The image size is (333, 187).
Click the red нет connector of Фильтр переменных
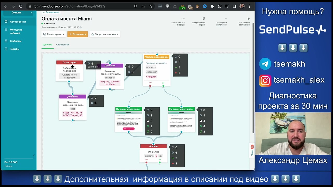click(150, 86)
